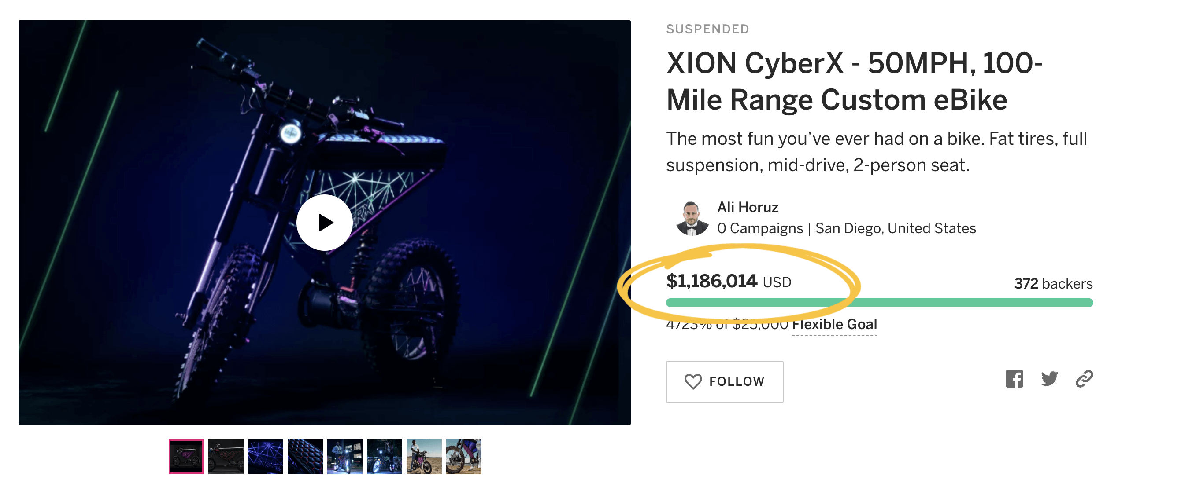Viewport: 1192px width, 498px height.
Task: Share campaign on Twitter icon
Action: coord(1049,379)
